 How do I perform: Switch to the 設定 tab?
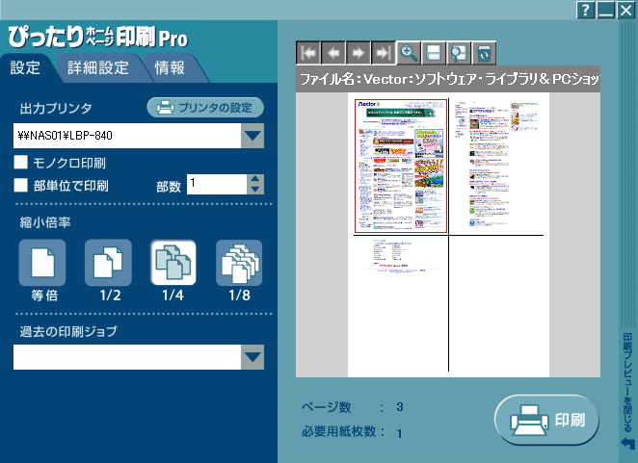point(25,68)
